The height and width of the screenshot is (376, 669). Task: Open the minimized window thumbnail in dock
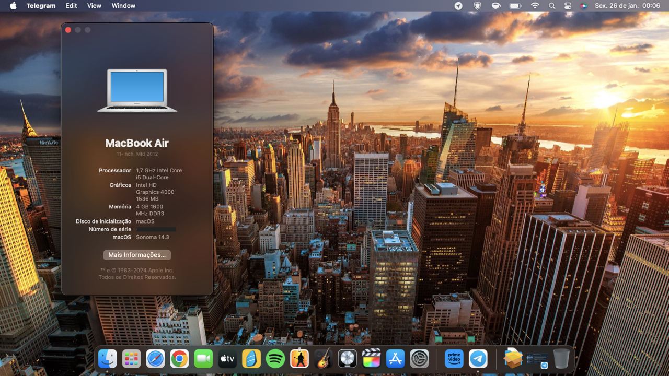click(x=537, y=360)
